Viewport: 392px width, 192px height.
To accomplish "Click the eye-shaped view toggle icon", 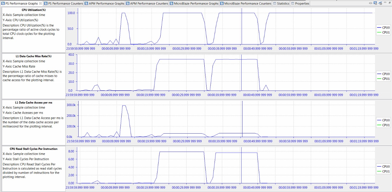I will click(x=371, y=3).
